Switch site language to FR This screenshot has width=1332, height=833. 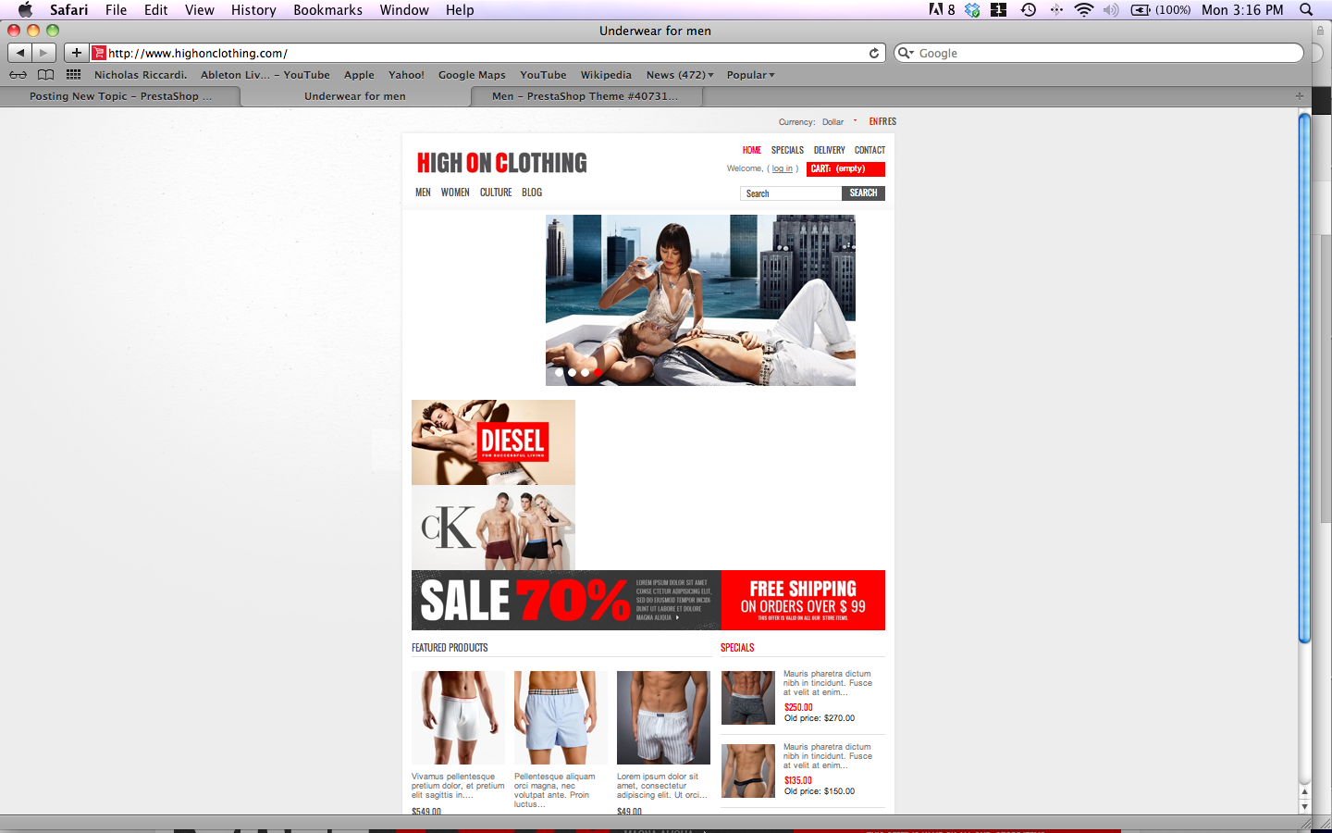coord(882,121)
